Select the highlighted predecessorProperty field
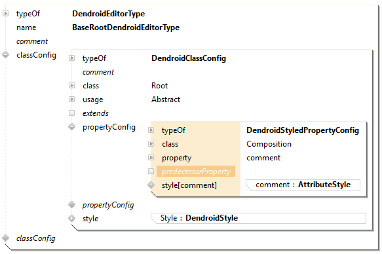Image resolution: width=382 pixels, height=254 pixels. pos(196,172)
